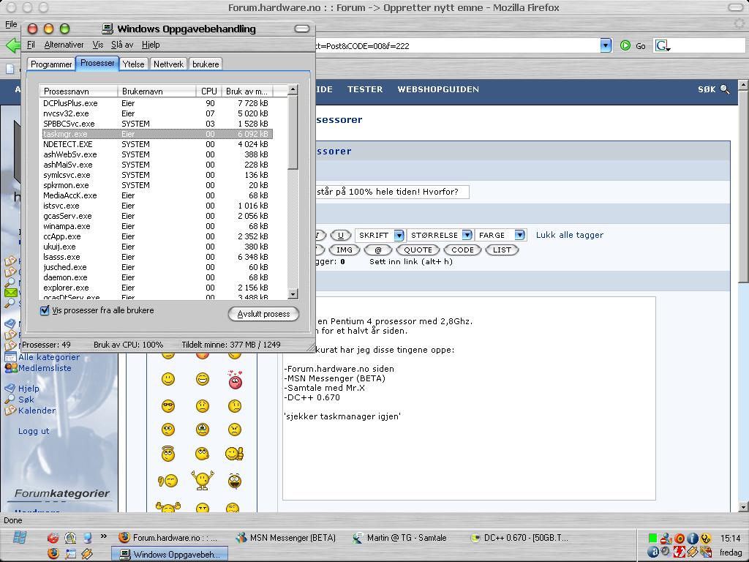The height and width of the screenshot is (562, 749).
Task: Open the Slå av menu
Action: coord(122,45)
